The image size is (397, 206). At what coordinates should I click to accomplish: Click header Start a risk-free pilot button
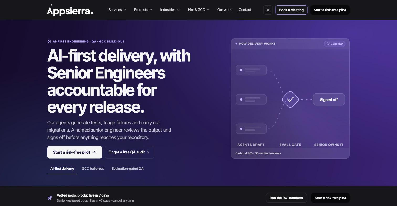pyautogui.click(x=330, y=10)
